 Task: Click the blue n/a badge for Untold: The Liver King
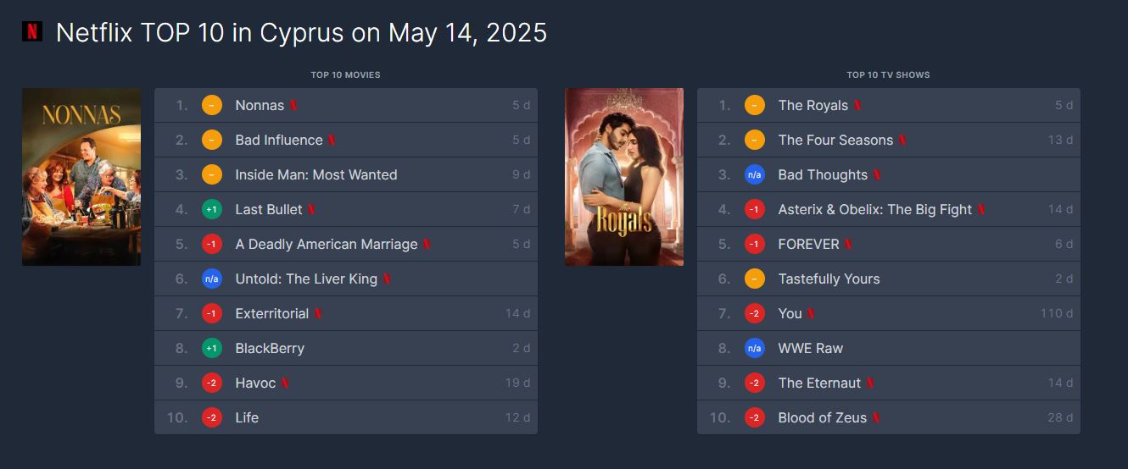[212, 279]
